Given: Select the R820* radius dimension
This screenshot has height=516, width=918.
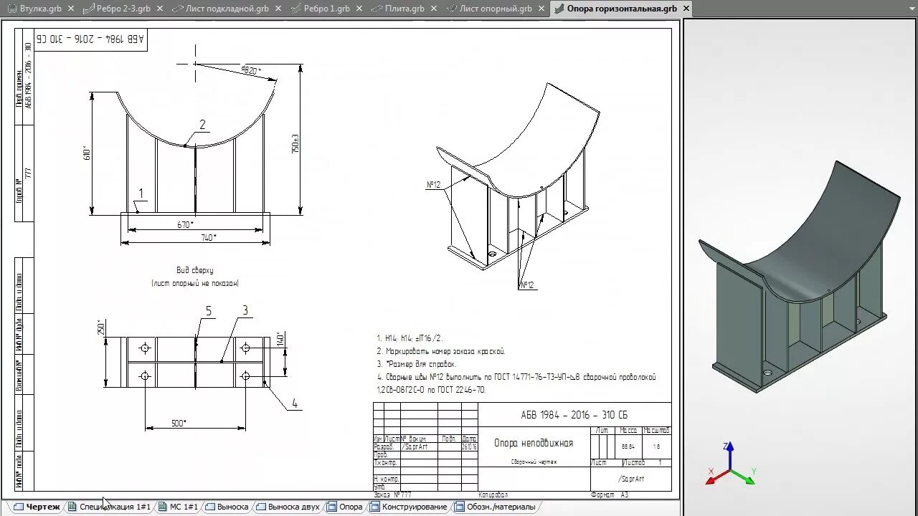Looking at the screenshot, I should [250, 70].
